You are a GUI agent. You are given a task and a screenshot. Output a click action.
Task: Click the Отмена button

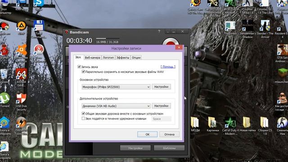pos(169,135)
